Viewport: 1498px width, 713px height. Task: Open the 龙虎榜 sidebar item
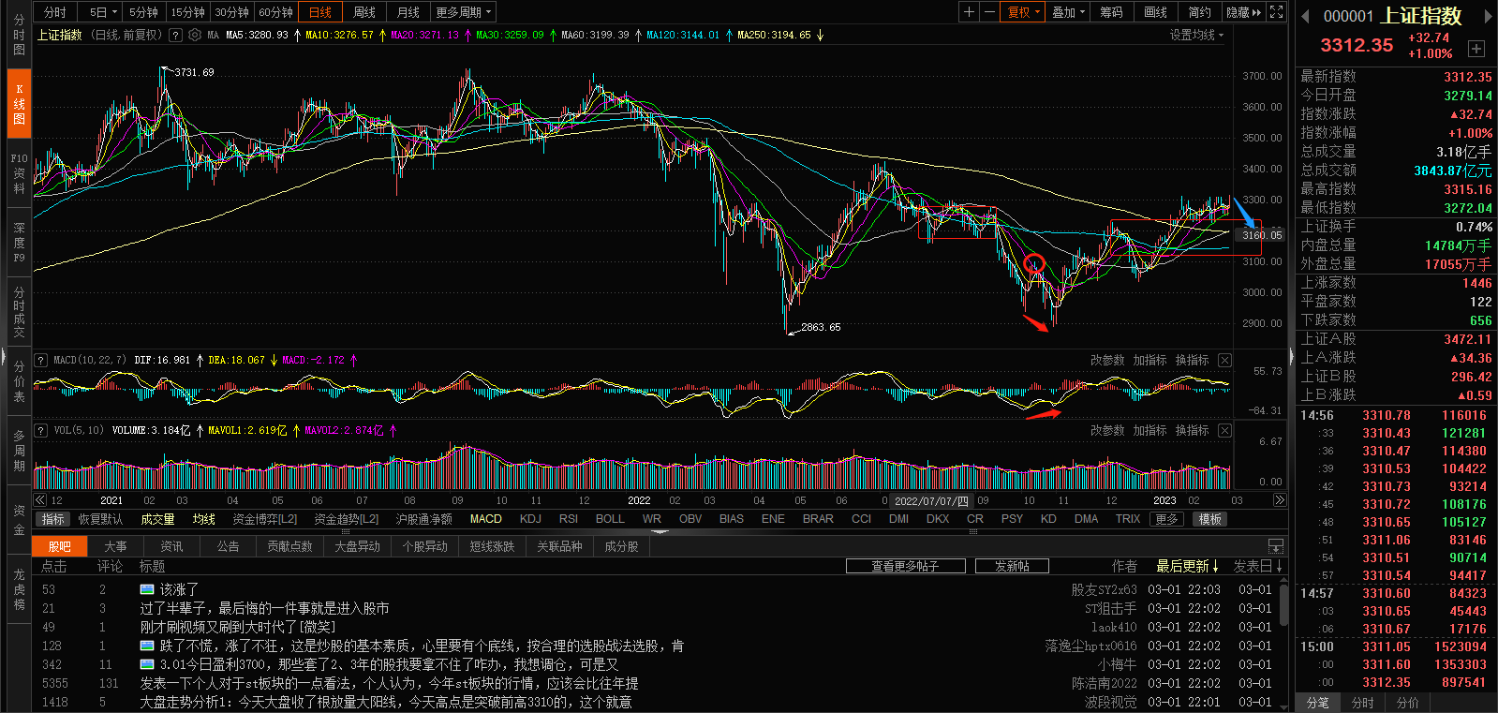pos(19,589)
